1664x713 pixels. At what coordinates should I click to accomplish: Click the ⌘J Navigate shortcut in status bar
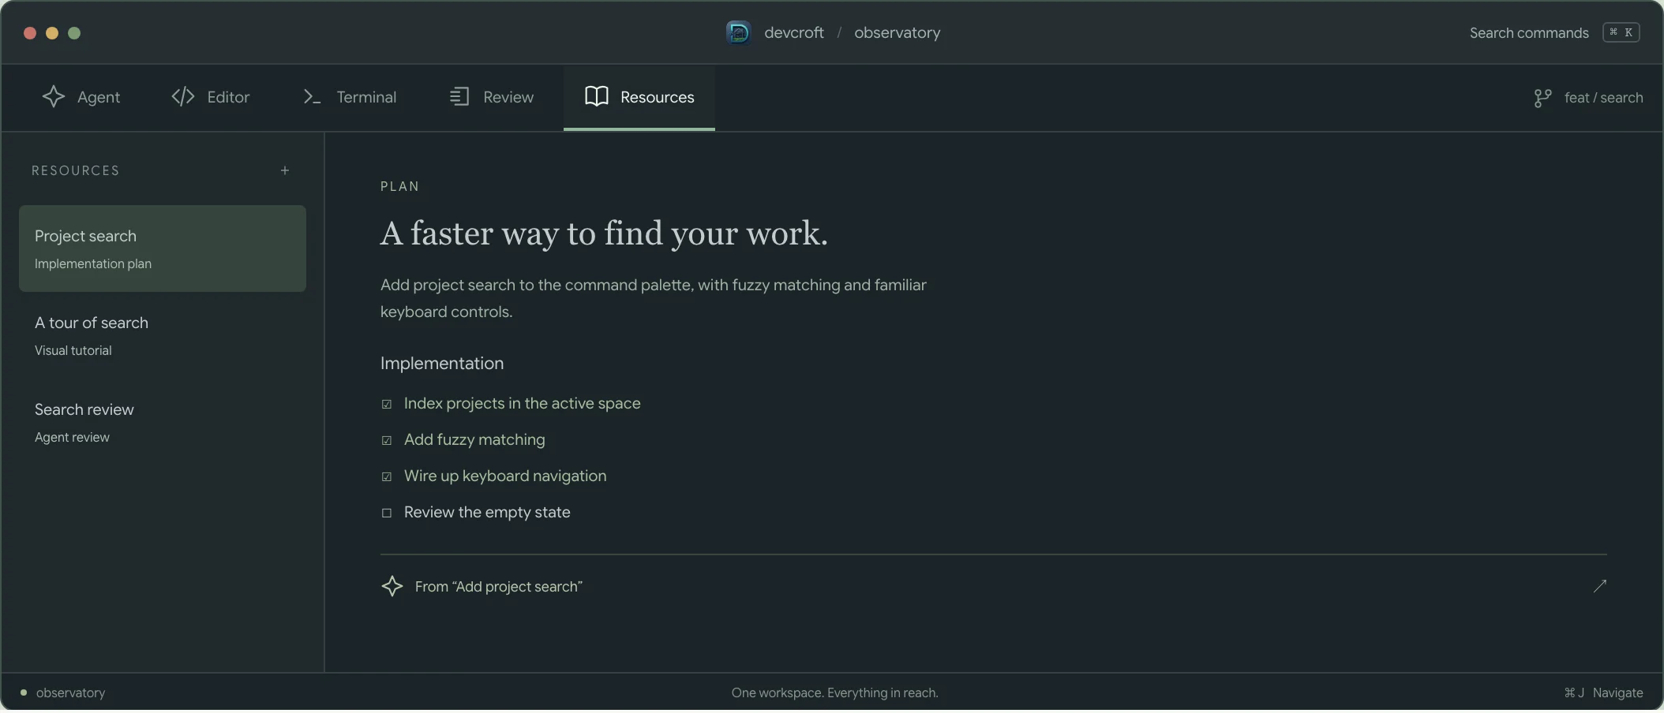(x=1603, y=692)
